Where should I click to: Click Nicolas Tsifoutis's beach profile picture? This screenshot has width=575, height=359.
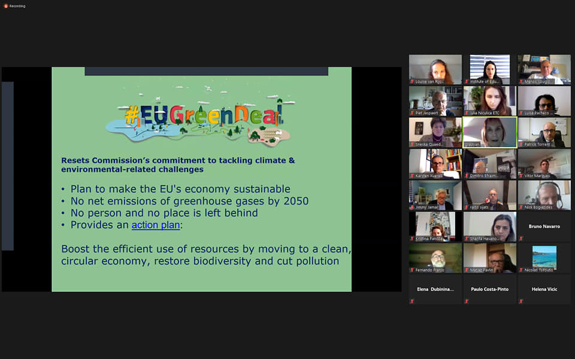[544, 257]
